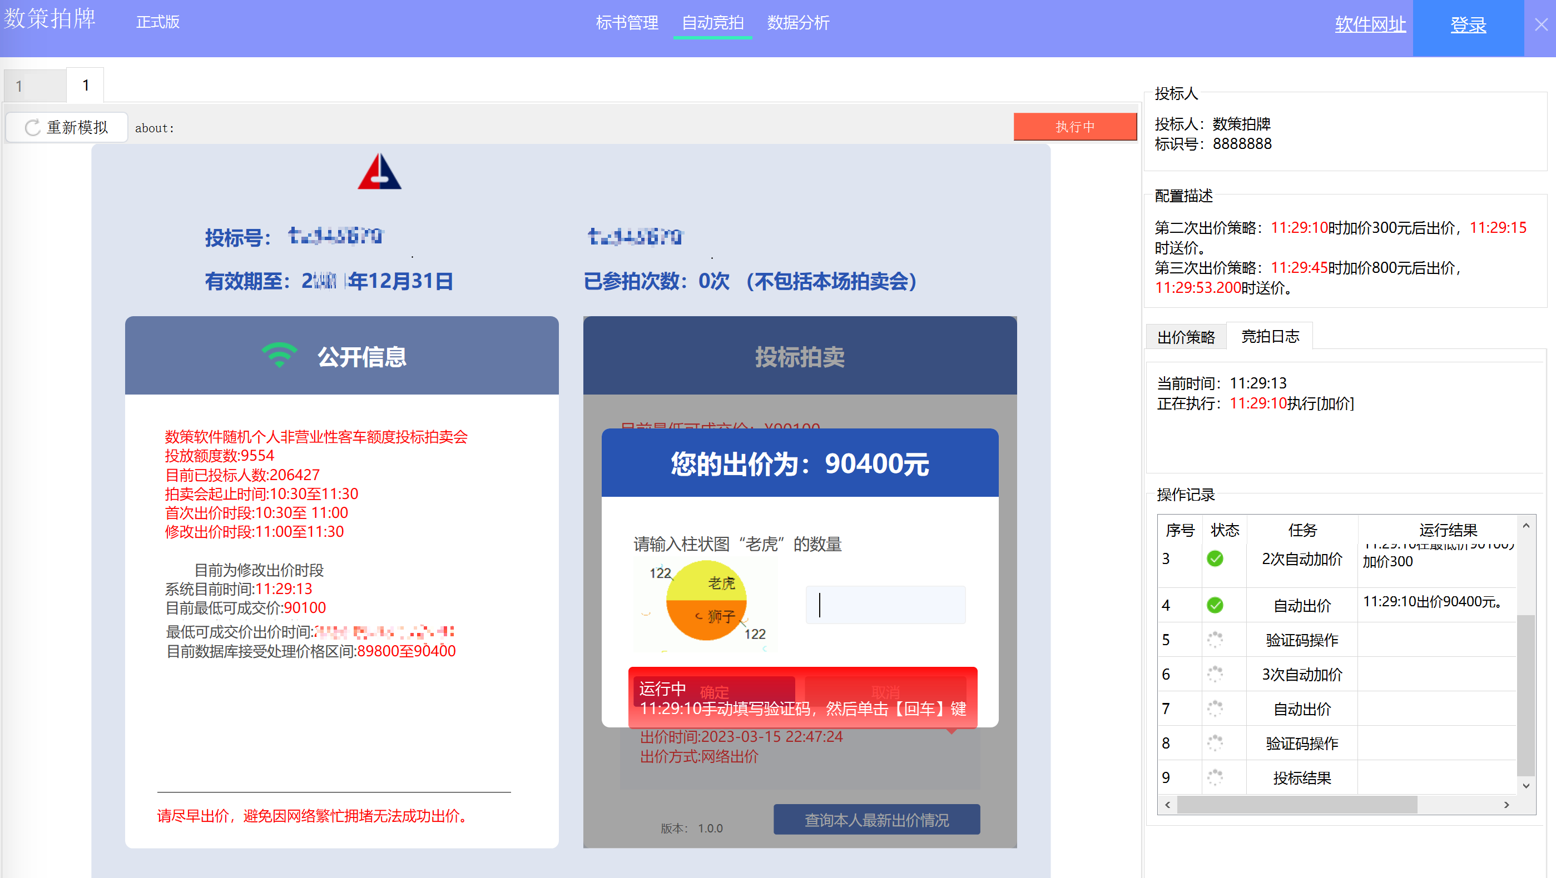This screenshot has width=1556, height=878.
Task: Click left arrow of horizontal scrollbar
Action: click(1168, 805)
